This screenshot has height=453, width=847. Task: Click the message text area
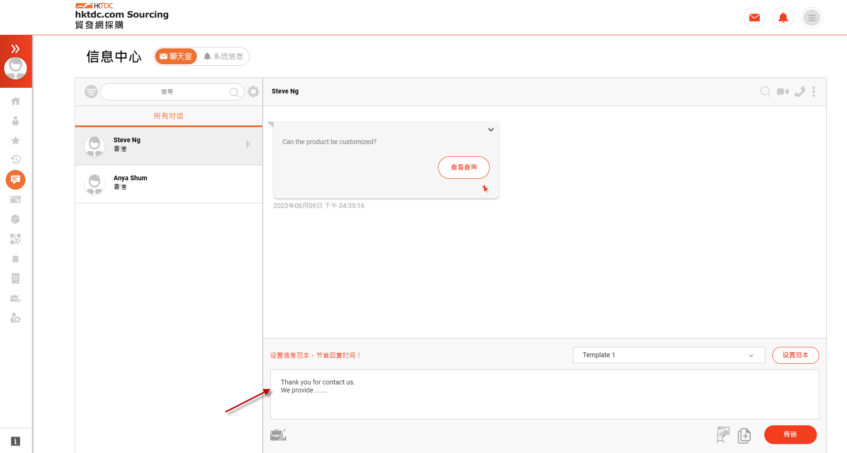pos(544,394)
